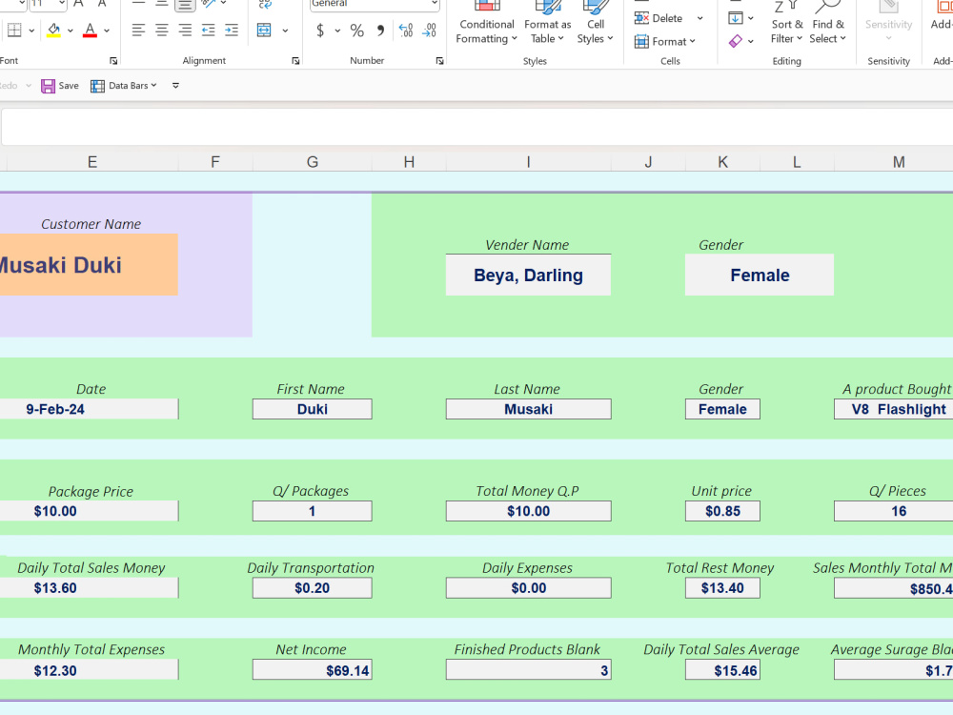The width and height of the screenshot is (953, 715).
Task: Align text left
Action: click(x=138, y=30)
